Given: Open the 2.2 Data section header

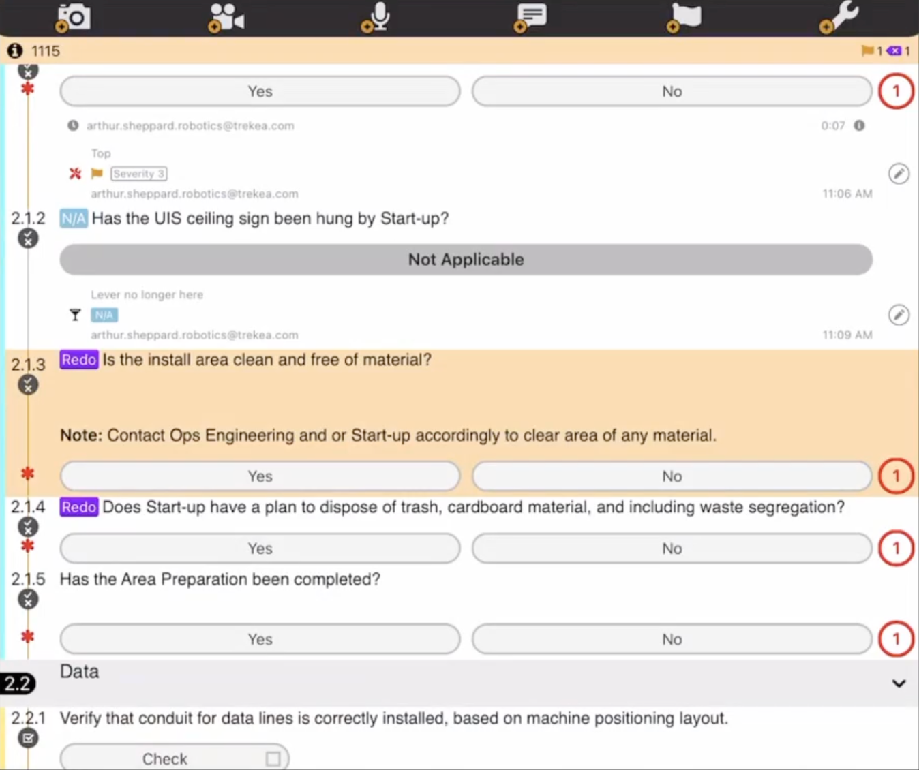Looking at the screenshot, I should [79, 672].
